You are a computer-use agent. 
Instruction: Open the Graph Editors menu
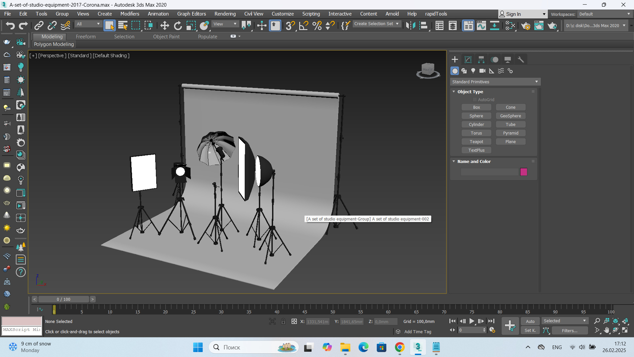tap(191, 14)
